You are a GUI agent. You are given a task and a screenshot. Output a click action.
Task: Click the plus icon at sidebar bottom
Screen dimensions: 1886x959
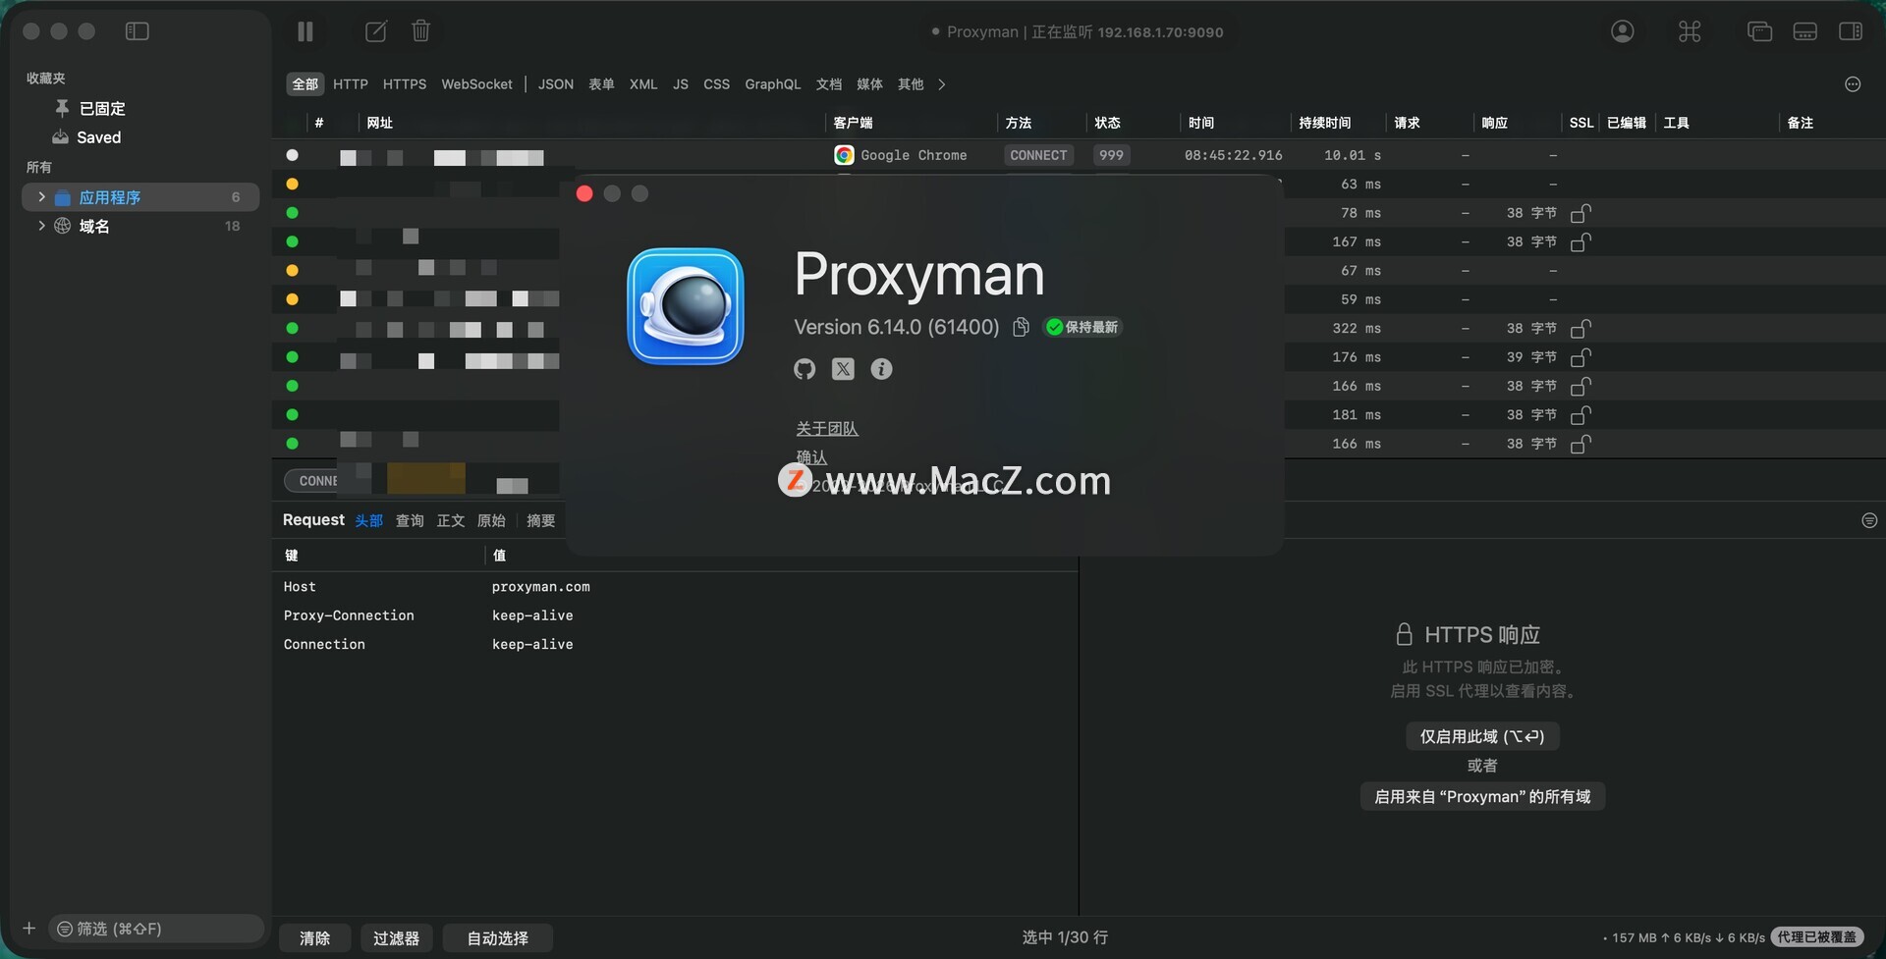coord(29,929)
